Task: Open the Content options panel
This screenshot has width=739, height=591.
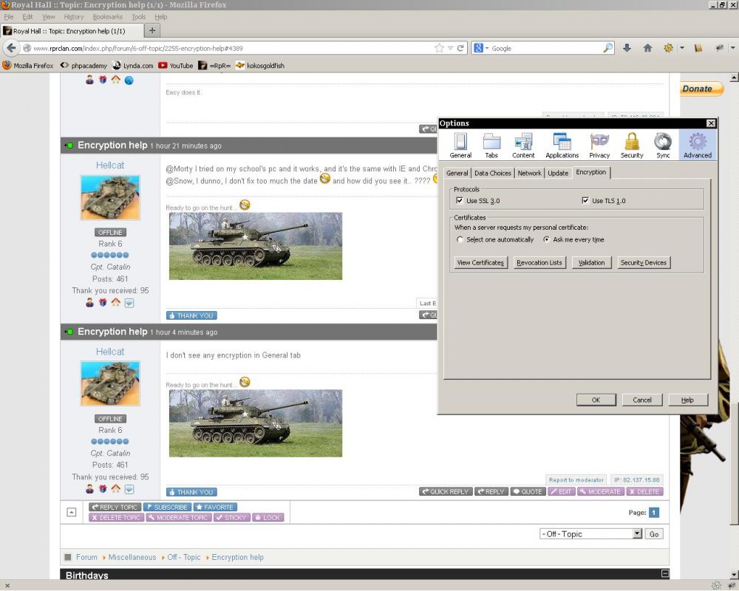Action: (523, 145)
